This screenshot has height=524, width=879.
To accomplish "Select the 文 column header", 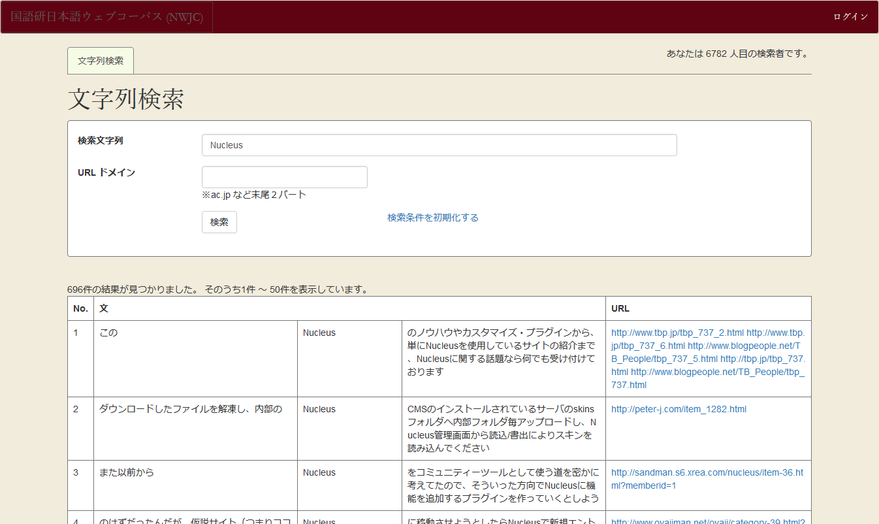I will pos(103,308).
